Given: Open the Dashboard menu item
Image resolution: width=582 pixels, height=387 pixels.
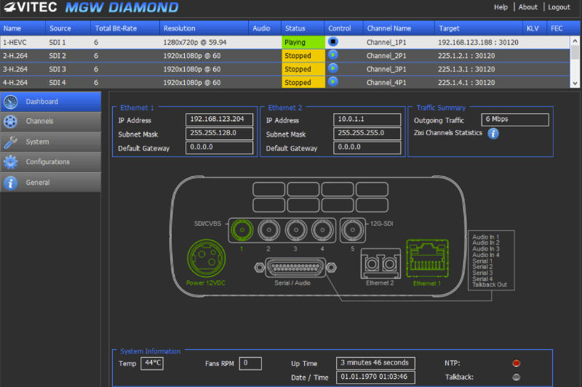Looking at the screenshot, I should pos(50,102).
